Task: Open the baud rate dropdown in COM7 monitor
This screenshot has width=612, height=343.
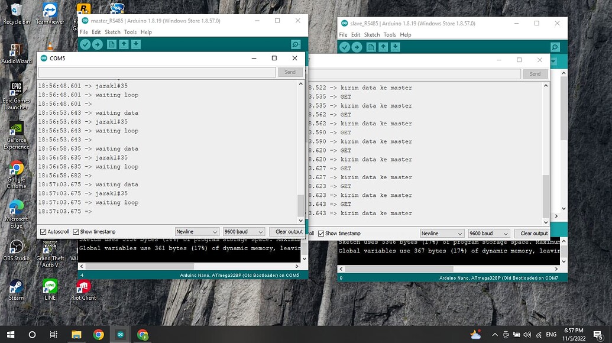Action: [x=489, y=233]
